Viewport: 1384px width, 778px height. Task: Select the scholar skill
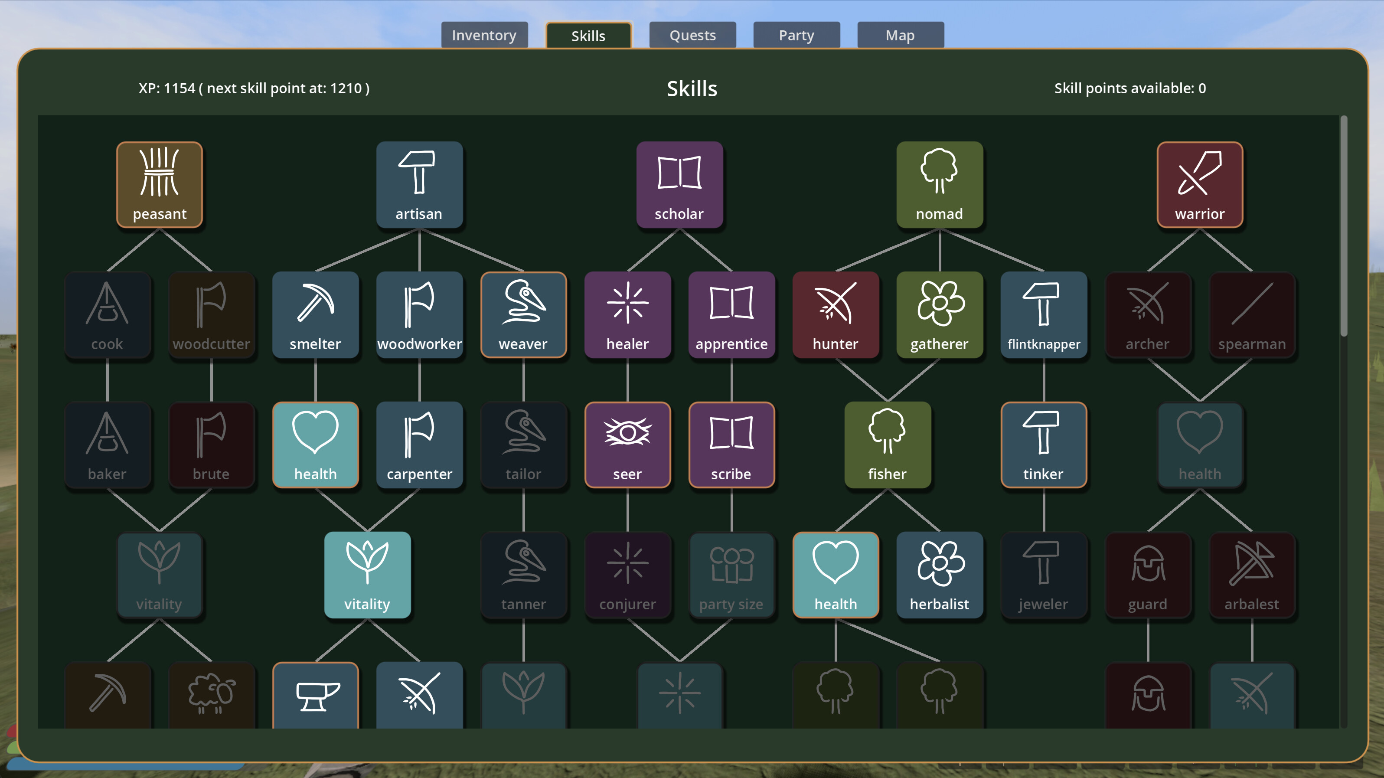point(680,184)
